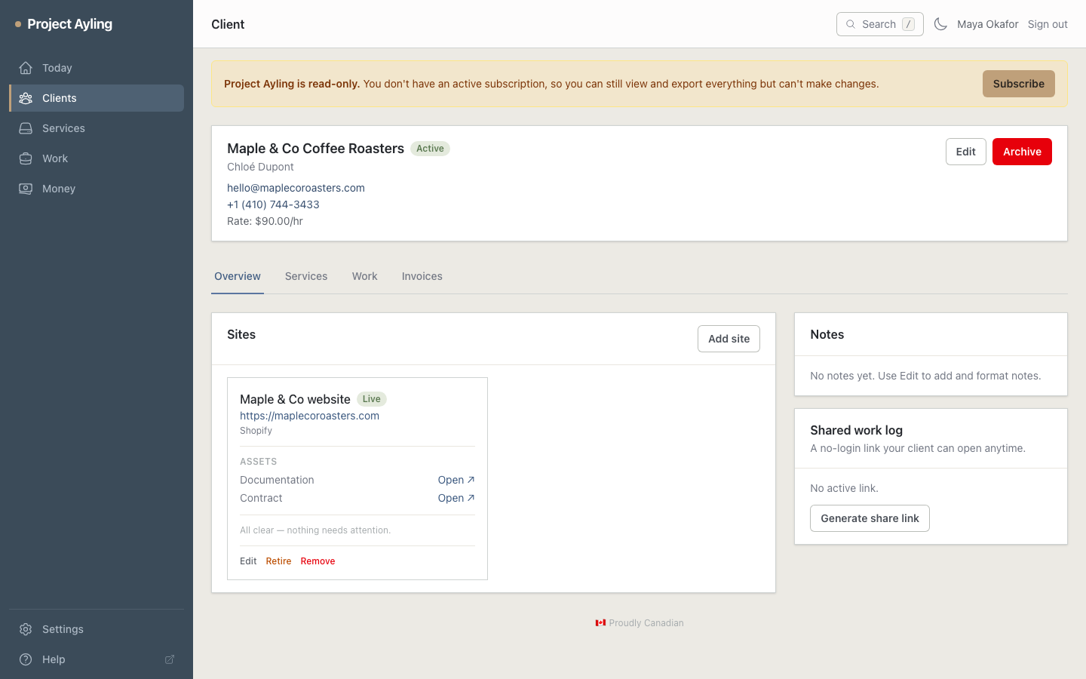Edit the Maple & Co Coffee Roasters client
Screen dimensions: 1086x679
pos(966,152)
